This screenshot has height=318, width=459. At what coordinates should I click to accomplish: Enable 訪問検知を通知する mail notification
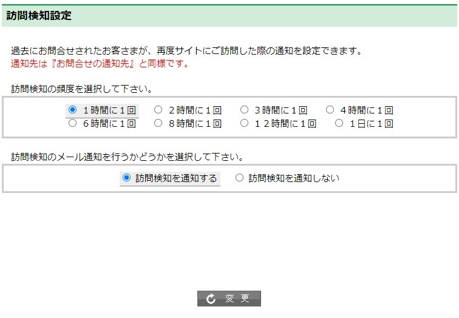click(x=126, y=178)
